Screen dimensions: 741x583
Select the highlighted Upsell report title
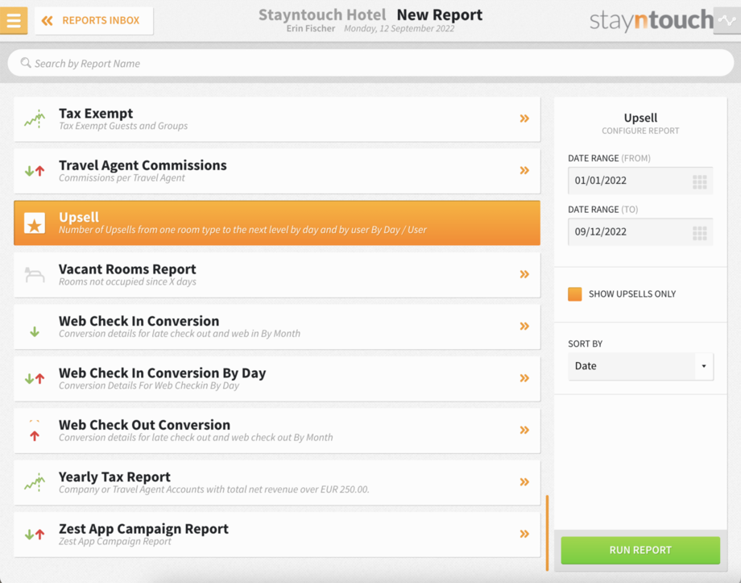79,217
